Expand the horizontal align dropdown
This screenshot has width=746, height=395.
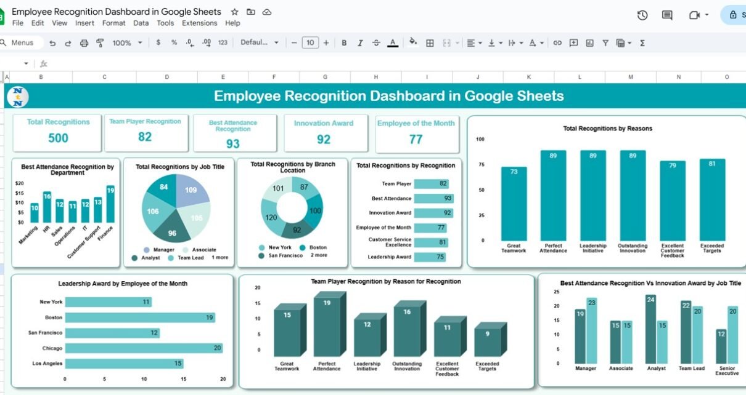(x=474, y=43)
